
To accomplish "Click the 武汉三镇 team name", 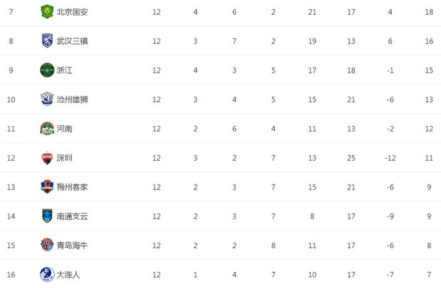I will (72, 41).
